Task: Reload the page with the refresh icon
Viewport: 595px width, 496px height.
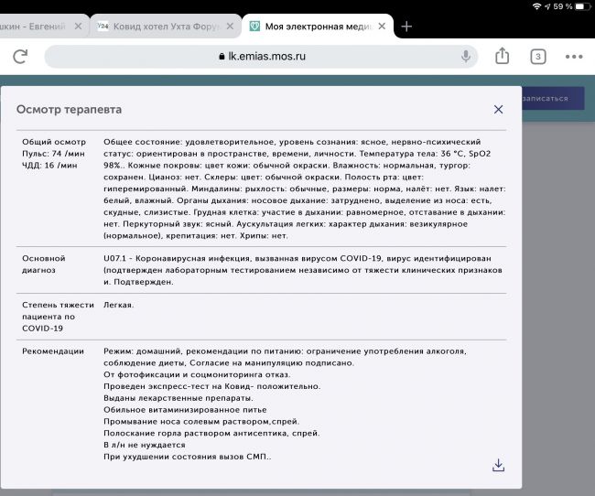Action: click(20, 57)
